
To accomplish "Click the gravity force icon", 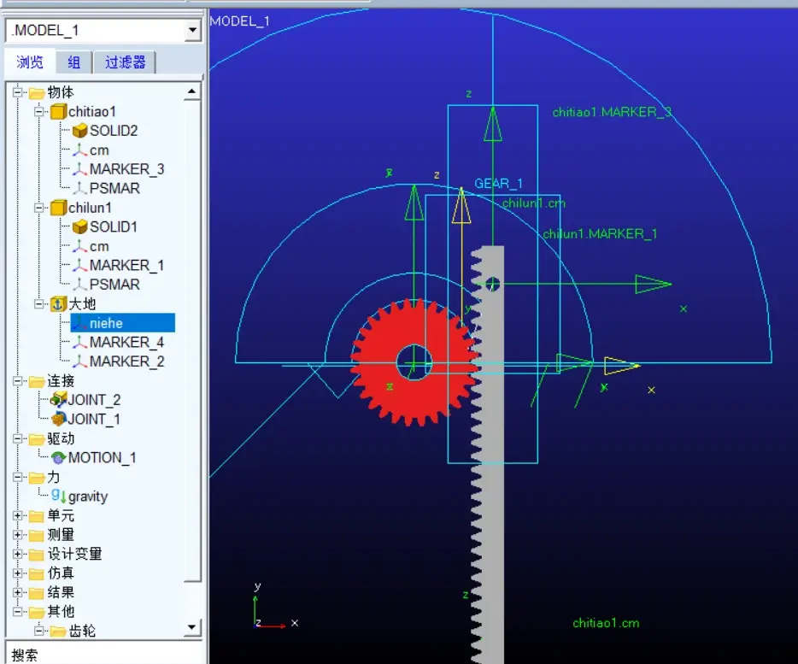I will pos(59,496).
